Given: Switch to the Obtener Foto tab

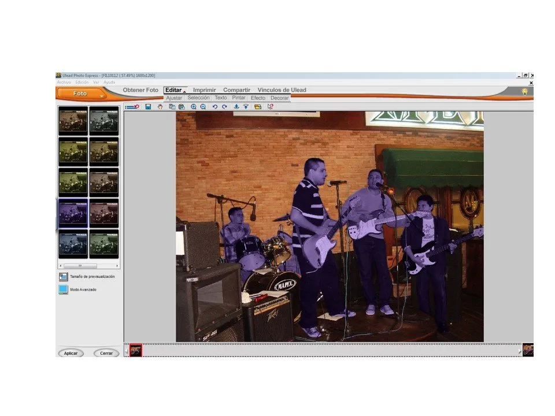Looking at the screenshot, I should [140, 90].
